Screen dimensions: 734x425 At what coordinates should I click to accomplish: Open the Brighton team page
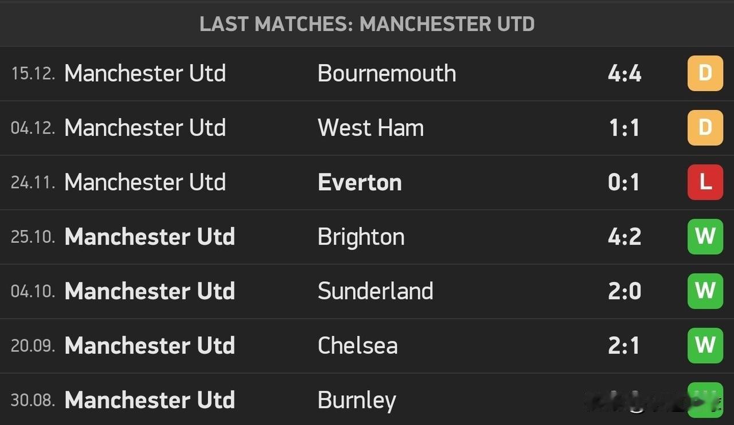point(361,237)
